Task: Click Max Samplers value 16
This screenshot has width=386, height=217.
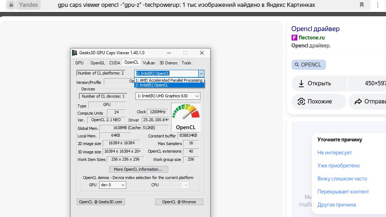Action: (191, 143)
